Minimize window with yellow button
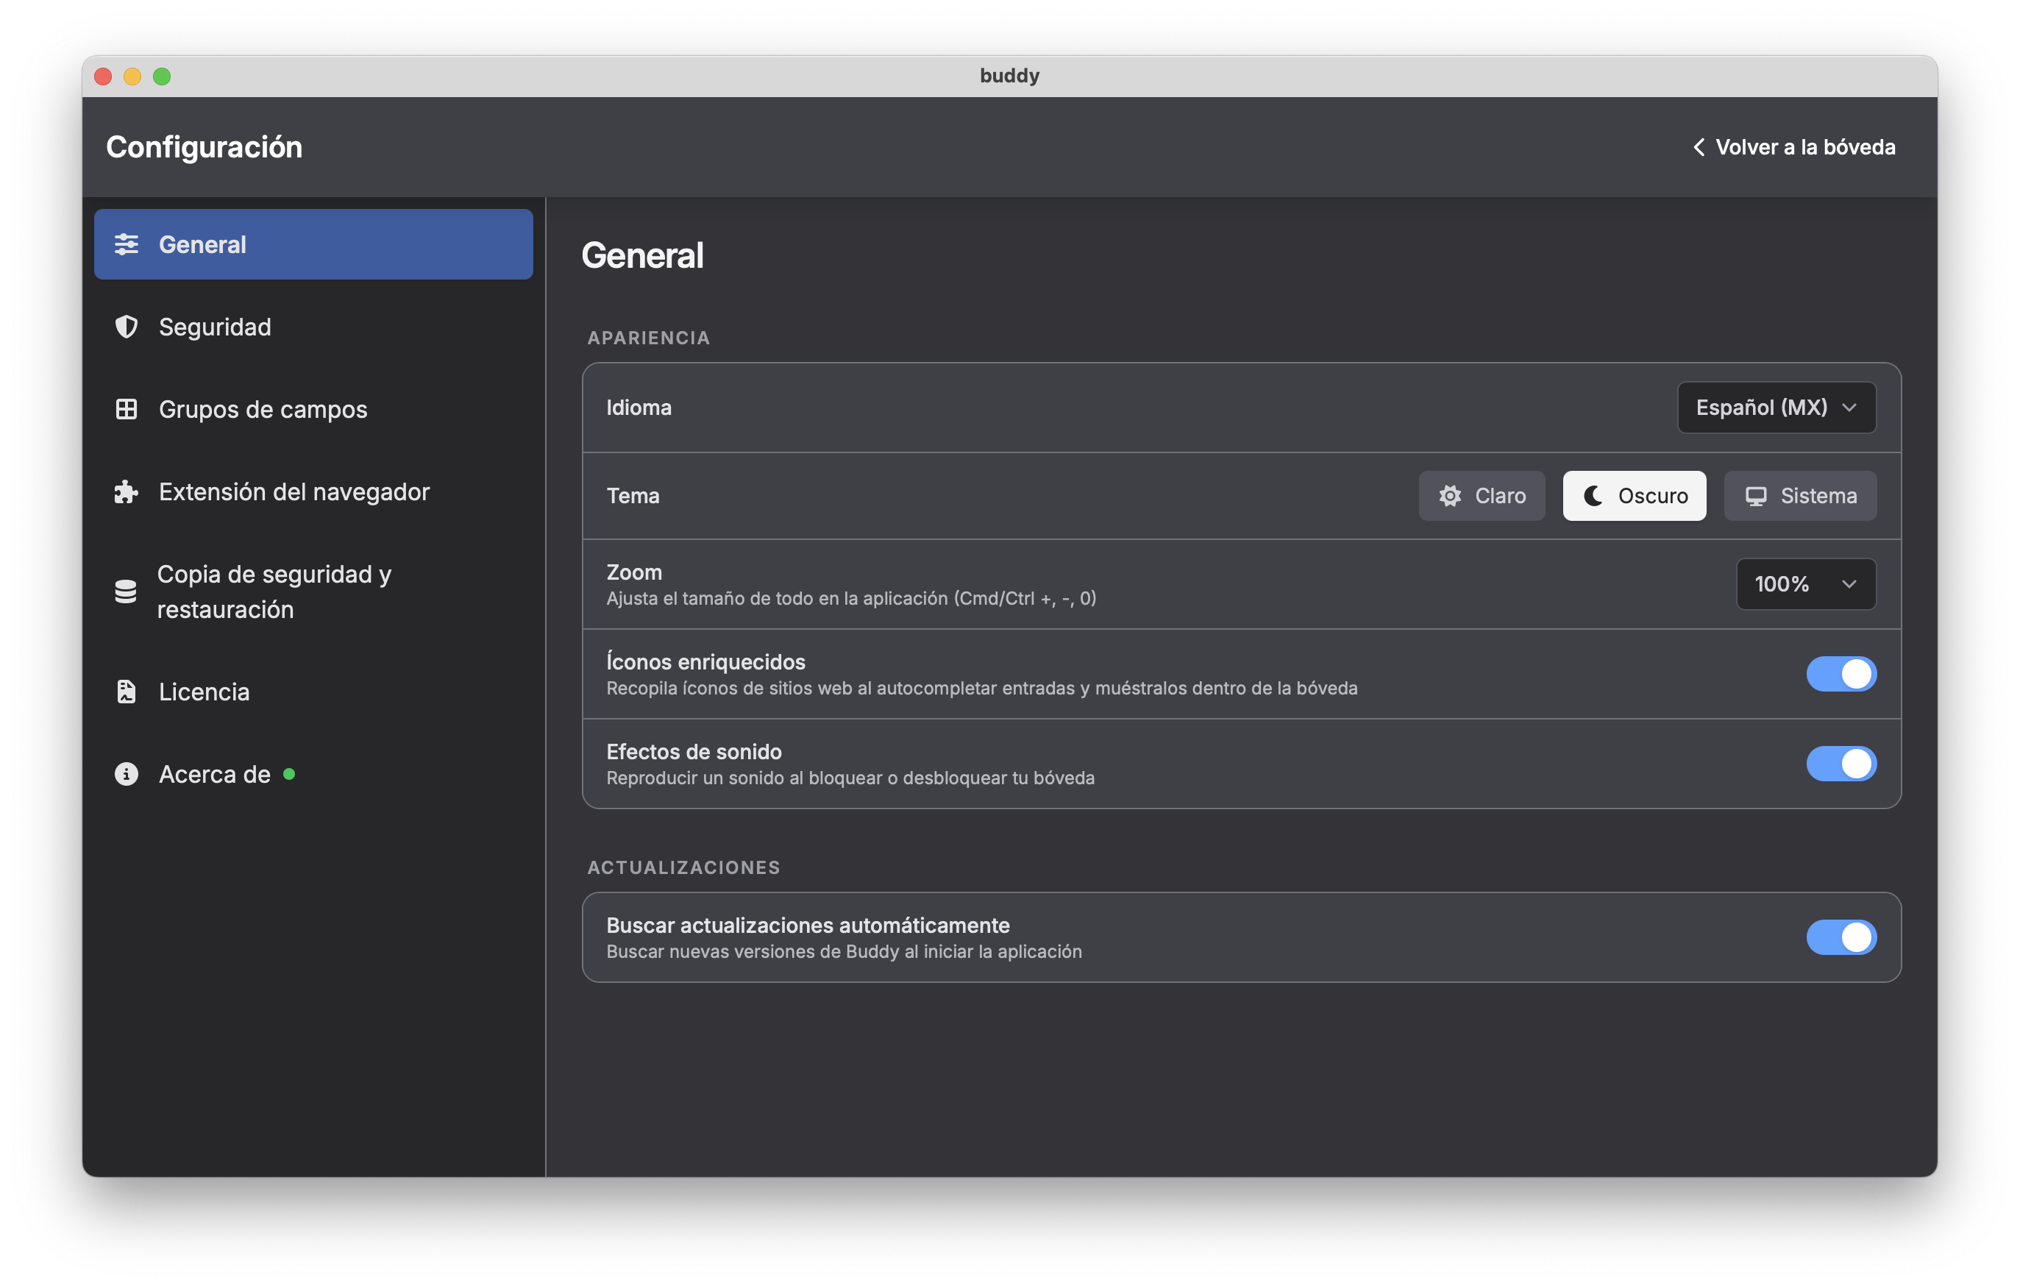 132,77
